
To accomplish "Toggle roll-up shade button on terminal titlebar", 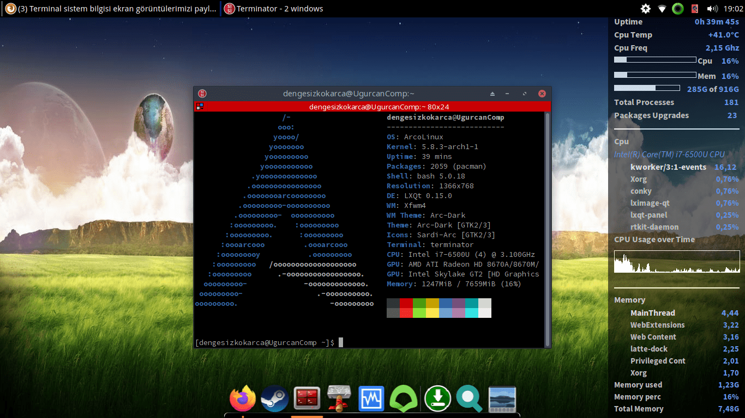I will tap(492, 94).
